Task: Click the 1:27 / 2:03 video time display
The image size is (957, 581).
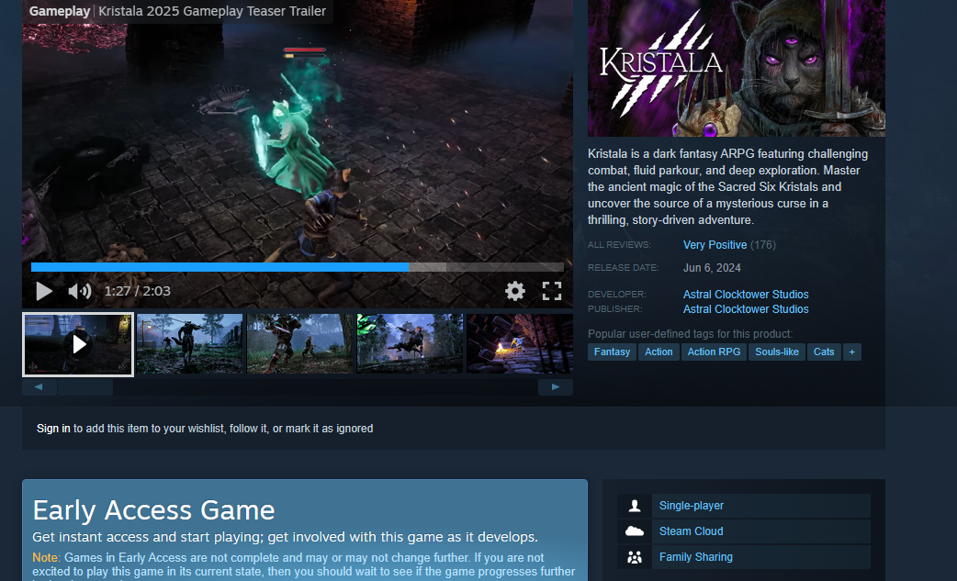Action: (138, 291)
